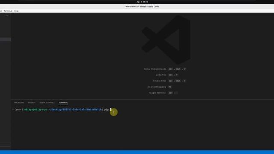Click the WaterWatch - Visual Studio Code title

(142, 7)
